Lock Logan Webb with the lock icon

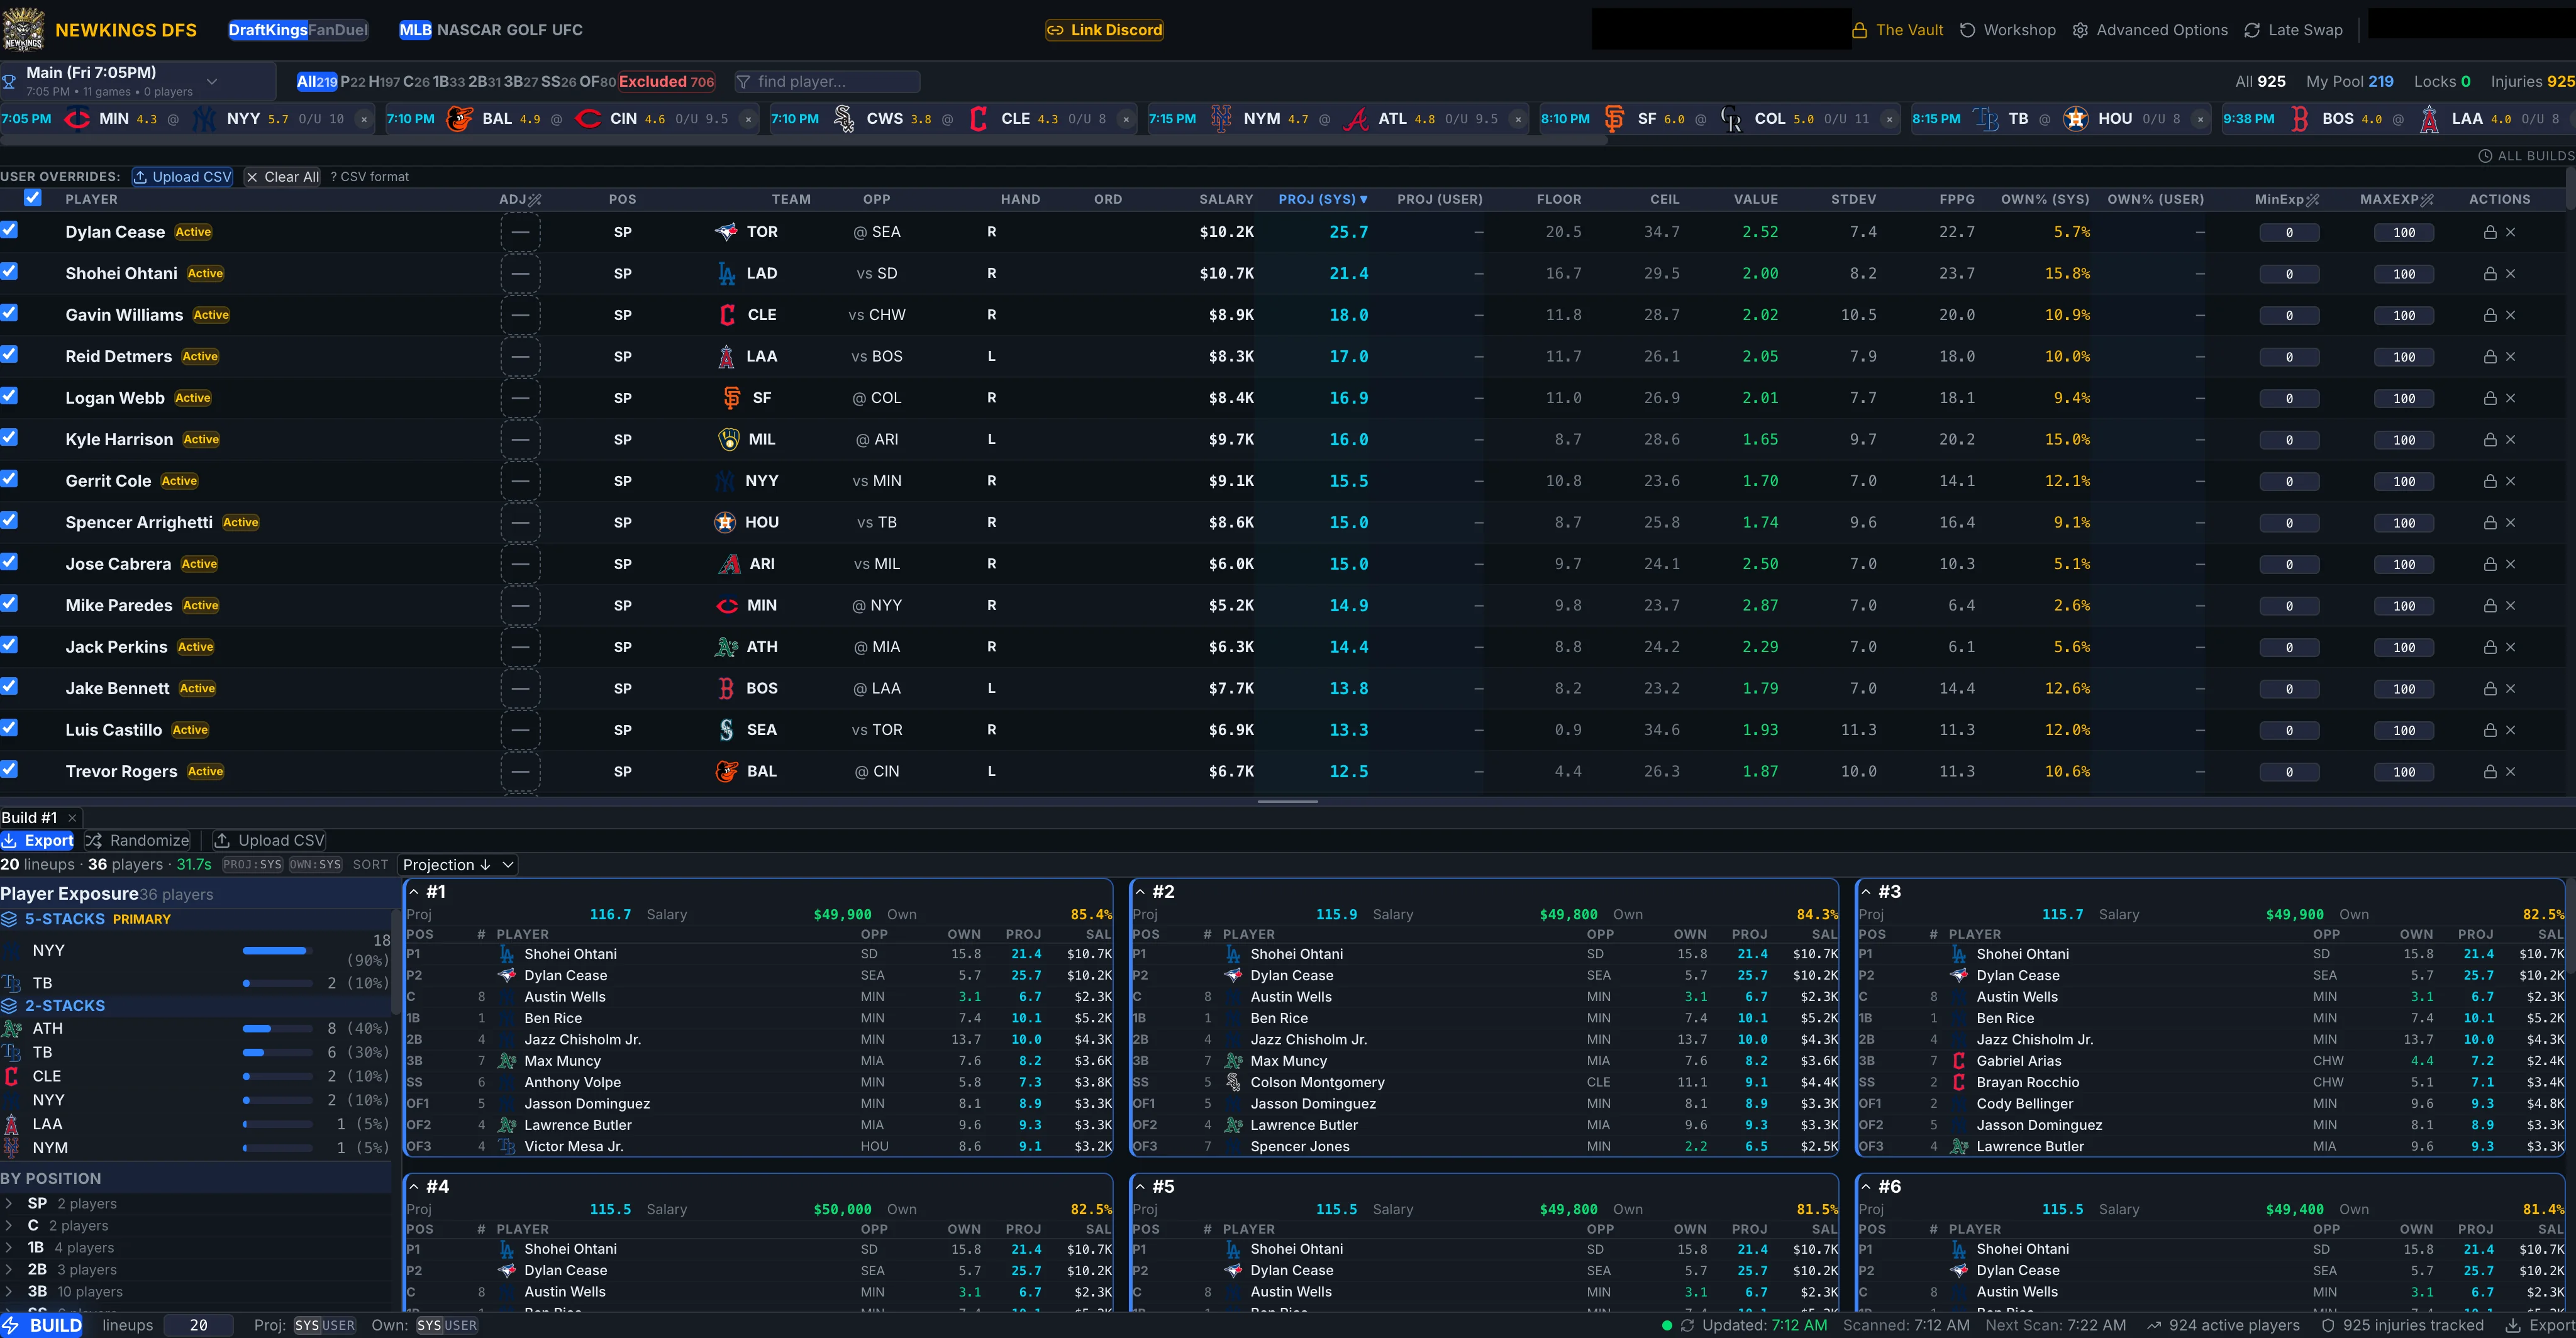coord(2490,398)
